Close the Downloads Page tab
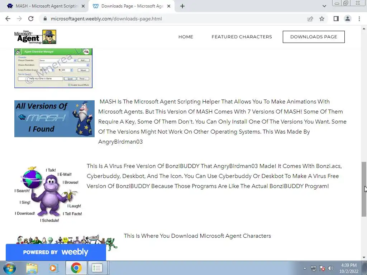The height and width of the screenshot is (275, 367). pyautogui.click(x=169, y=6)
